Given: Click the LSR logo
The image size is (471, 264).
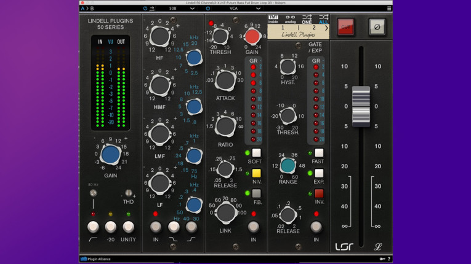Looking at the screenshot, I should point(344,247).
